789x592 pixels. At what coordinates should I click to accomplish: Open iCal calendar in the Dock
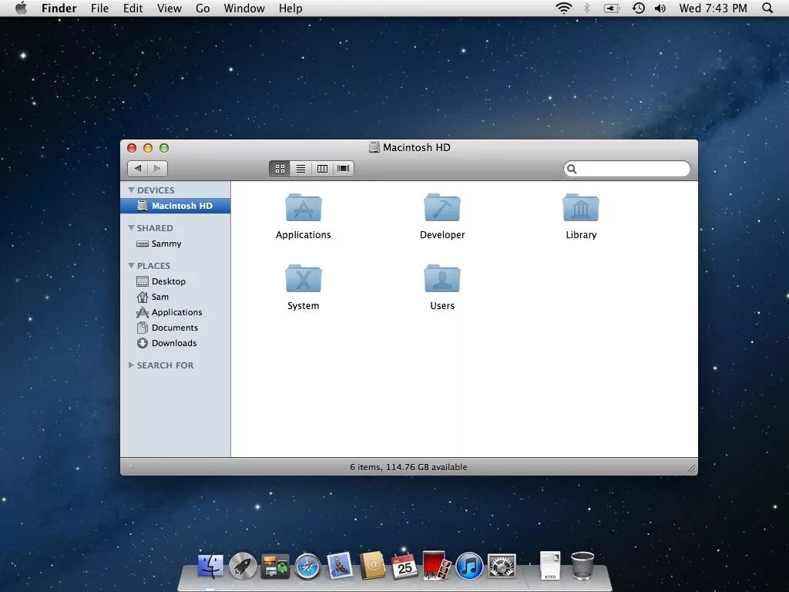coord(404,567)
